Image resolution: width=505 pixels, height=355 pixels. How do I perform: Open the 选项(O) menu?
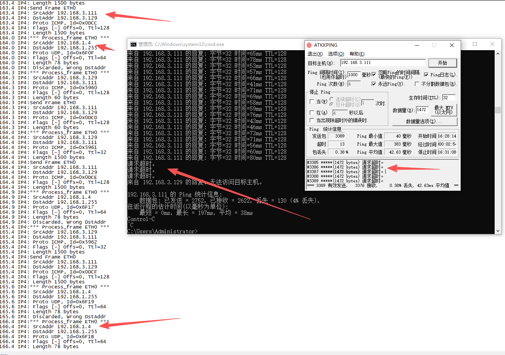coord(336,54)
